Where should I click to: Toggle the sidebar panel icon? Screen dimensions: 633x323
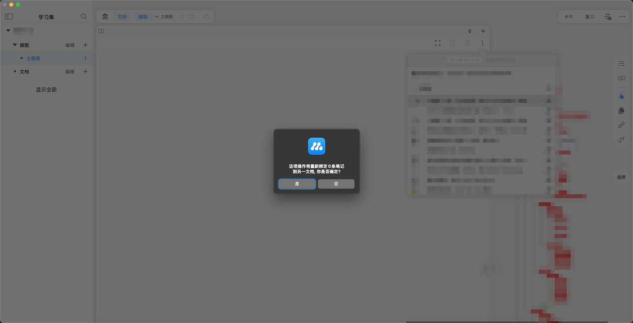pyautogui.click(x=9, y=17)
